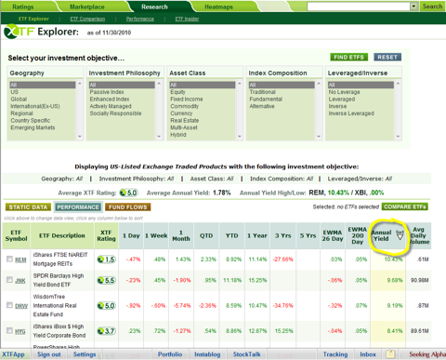This screenshot has width=446, height=360.
Task: Open the Ratings tab
Action: pyautogui.click(x=23, y=7)
